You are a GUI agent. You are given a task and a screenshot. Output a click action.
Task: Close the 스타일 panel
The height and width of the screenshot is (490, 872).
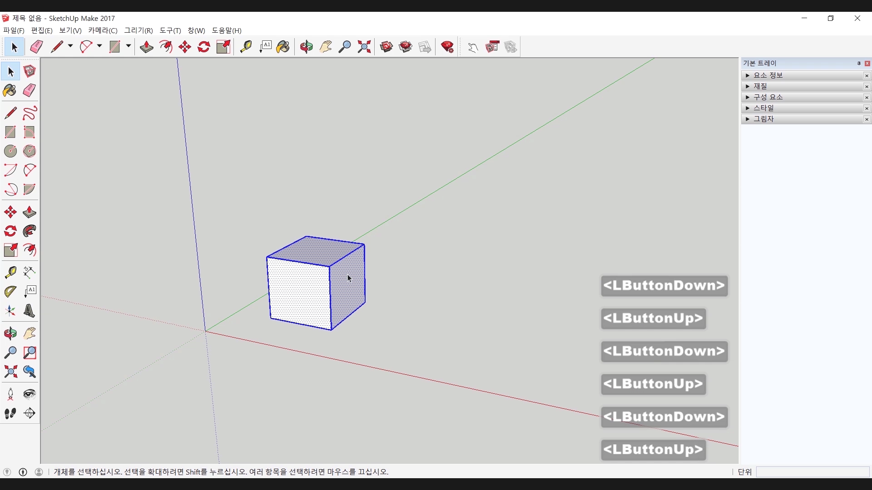pos(867,108)
